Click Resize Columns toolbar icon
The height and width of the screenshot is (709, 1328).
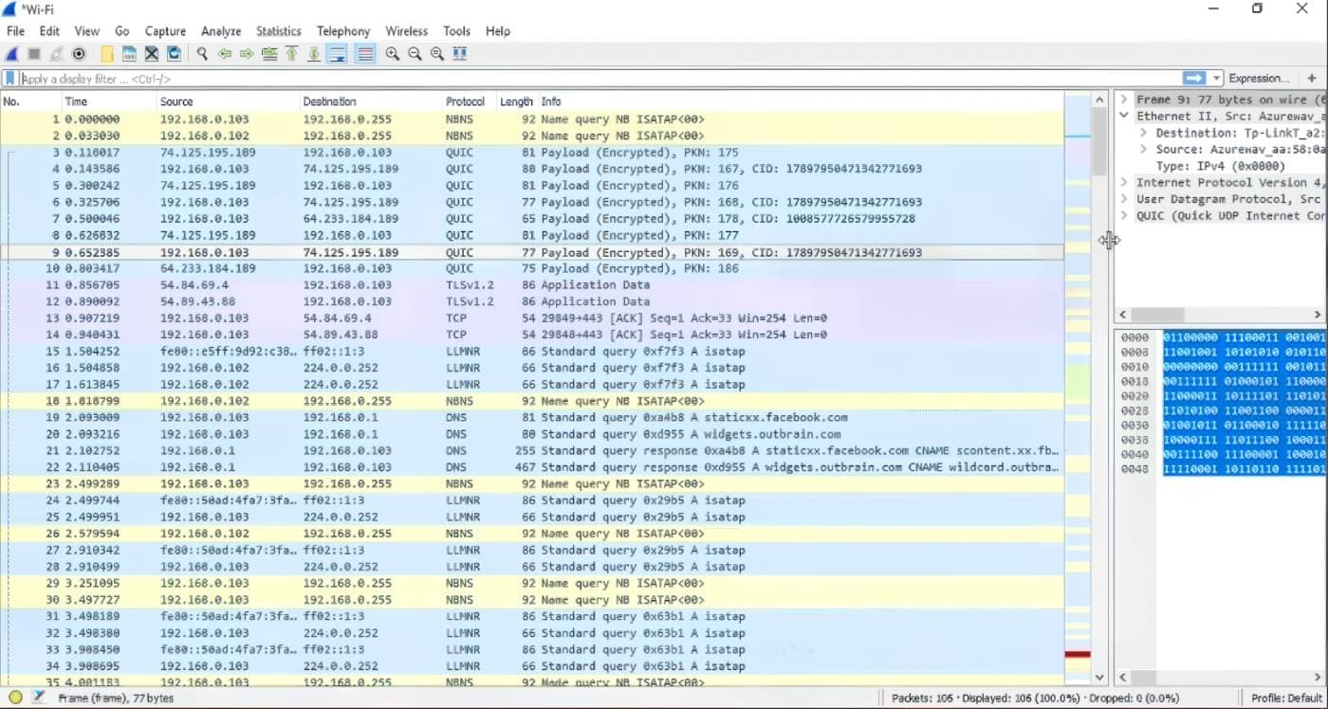460,54
